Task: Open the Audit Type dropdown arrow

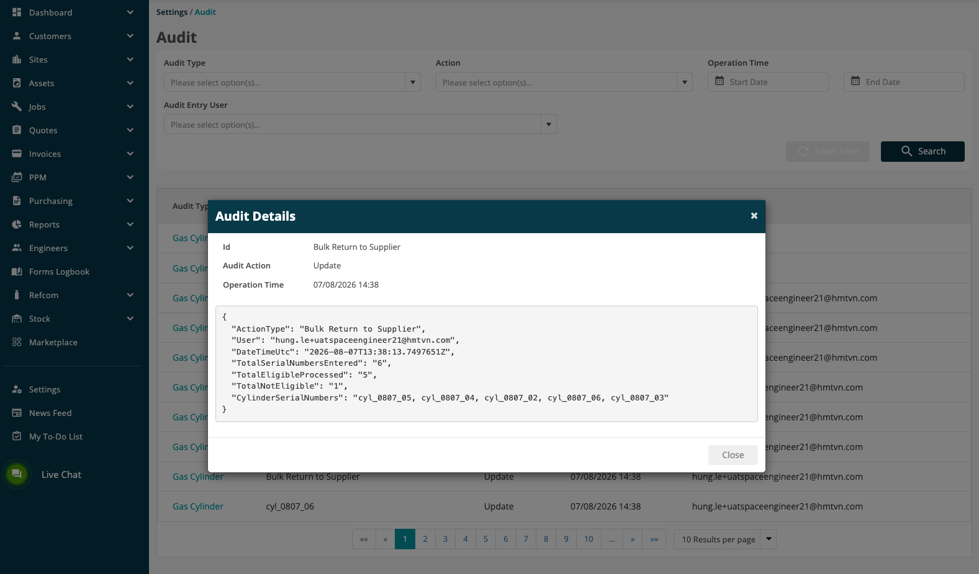Action: click(x=413, y=82)
